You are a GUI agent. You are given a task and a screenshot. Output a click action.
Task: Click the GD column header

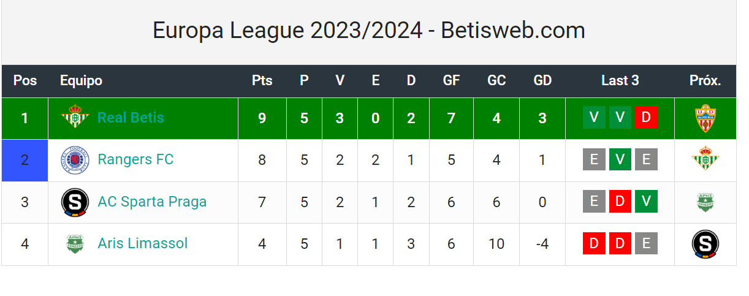click(x=542, y=81)
